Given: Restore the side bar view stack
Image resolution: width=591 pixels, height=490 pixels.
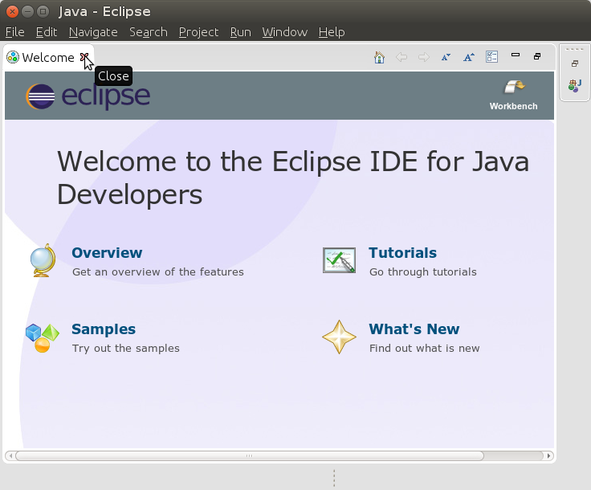Looking at the screenshot, I should (575, 63).
